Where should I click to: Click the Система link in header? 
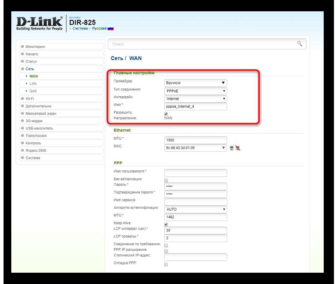click(x=80, y=29)
